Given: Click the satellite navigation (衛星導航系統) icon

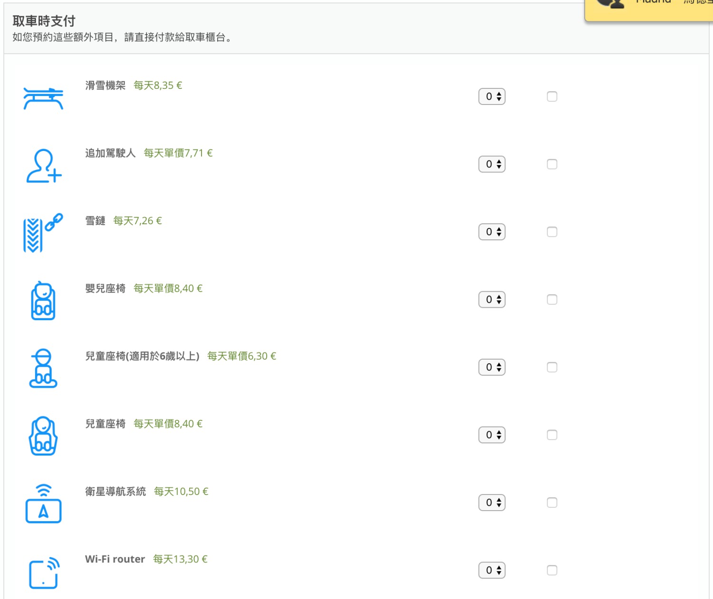Looking at the screenshot, I should (x=43, y=504).
